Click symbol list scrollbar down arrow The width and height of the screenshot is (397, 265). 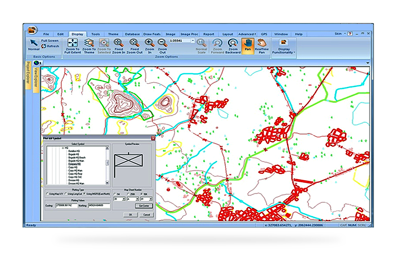coord(107,183)
